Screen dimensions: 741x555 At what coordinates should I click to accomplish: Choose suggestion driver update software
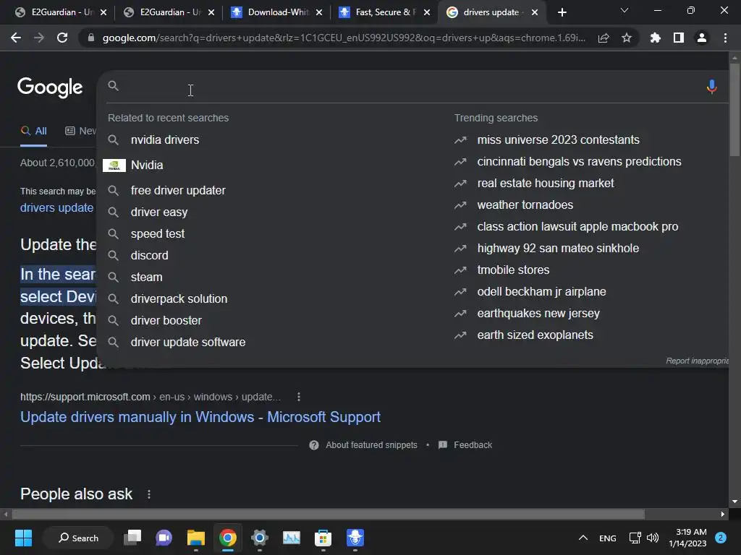pyautogui.click(x=188, y=342)
